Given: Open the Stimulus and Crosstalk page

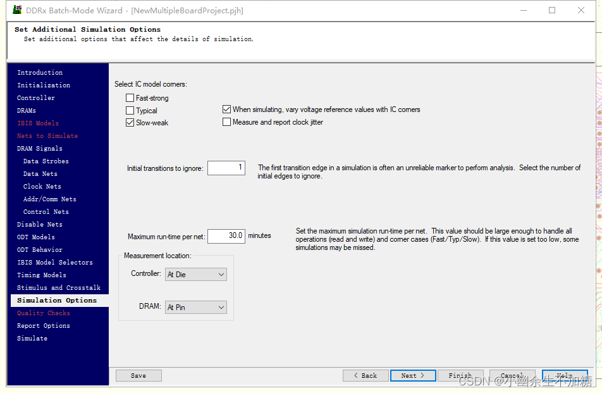Looking at the screenshot, I should (x=59, y=288).
